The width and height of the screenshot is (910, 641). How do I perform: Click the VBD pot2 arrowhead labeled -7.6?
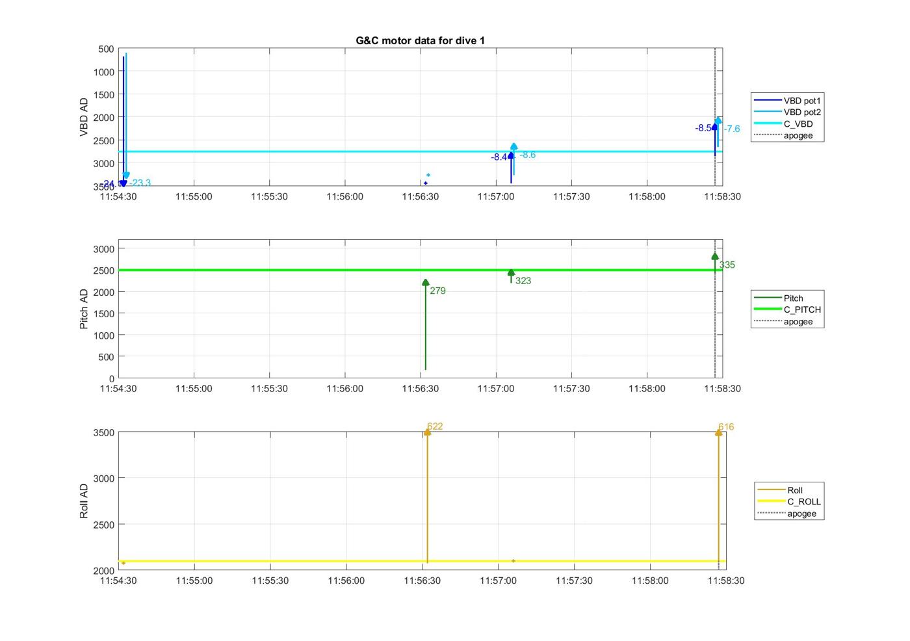pyautogui.click(x=718, y=121)
